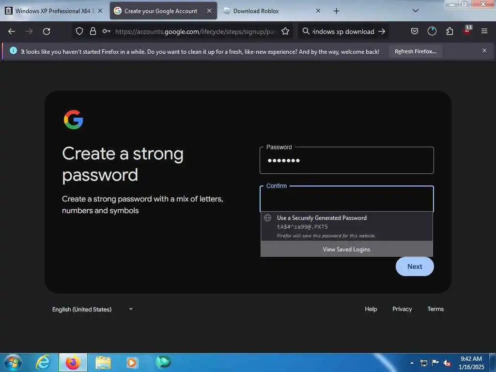The width and height of the screenshot is (496, 372).
Task: Click the Next button
Action: (x=415, y=266)
